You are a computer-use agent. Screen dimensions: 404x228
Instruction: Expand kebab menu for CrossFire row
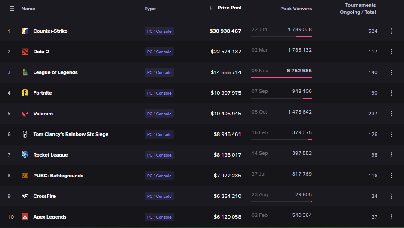point(392,196)
